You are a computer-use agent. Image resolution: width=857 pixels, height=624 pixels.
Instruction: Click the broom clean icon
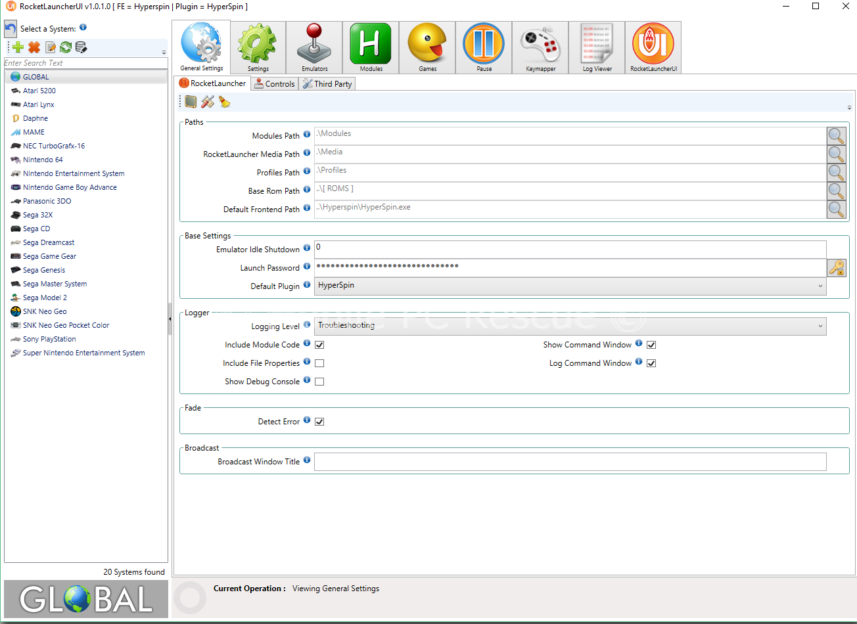[224, 102]
